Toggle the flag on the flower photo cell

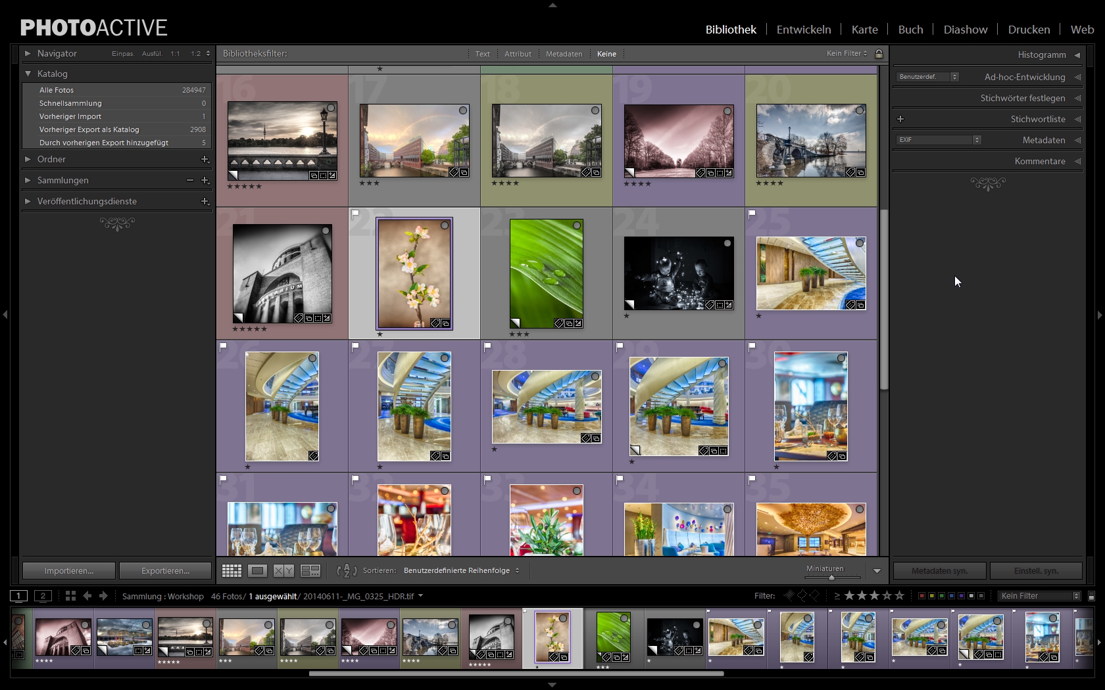point(356,214)
